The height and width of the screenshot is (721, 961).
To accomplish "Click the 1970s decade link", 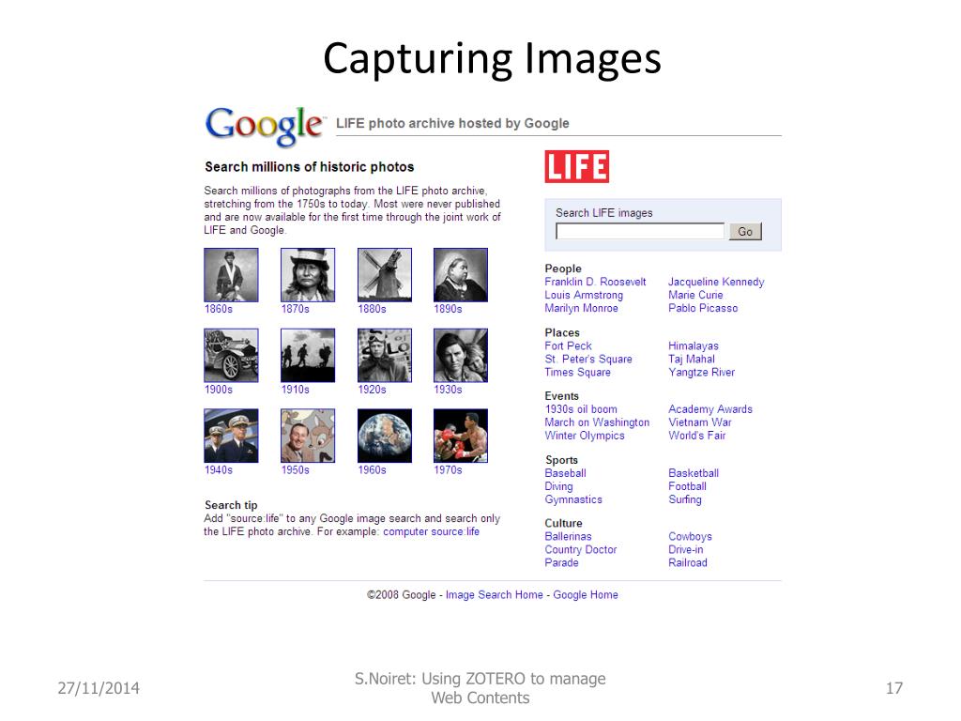I will click(x=448, y=469).
